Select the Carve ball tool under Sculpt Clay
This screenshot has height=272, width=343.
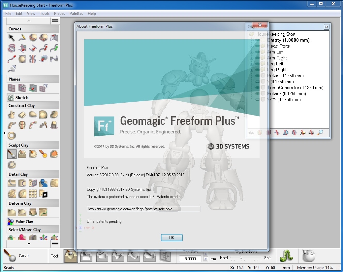coord(12,154)
